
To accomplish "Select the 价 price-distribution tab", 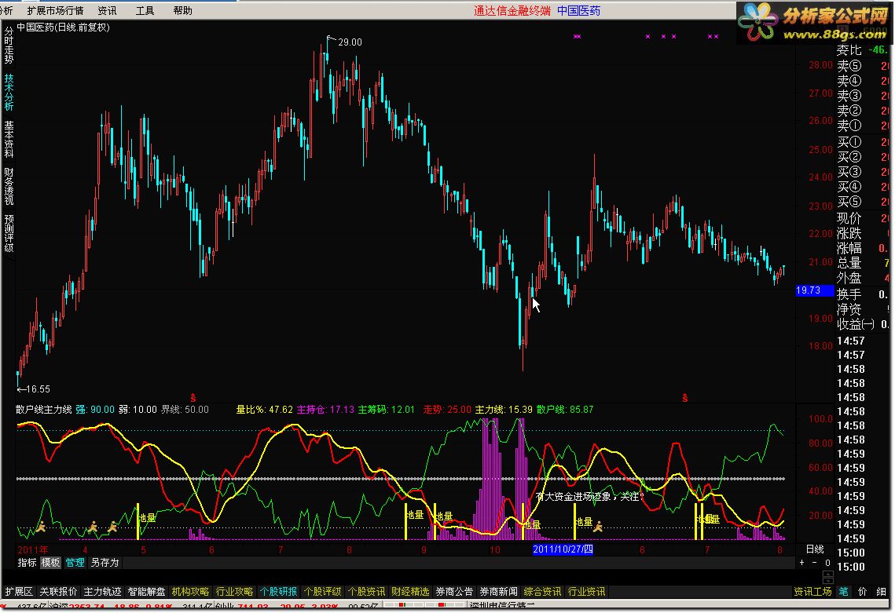I will (863, 592).
